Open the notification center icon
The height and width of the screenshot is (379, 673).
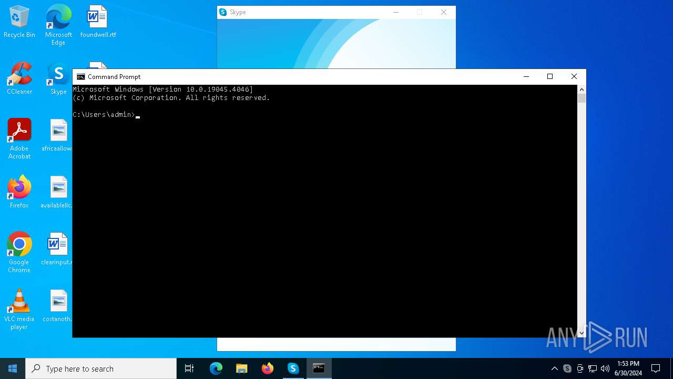click(656, 368)
